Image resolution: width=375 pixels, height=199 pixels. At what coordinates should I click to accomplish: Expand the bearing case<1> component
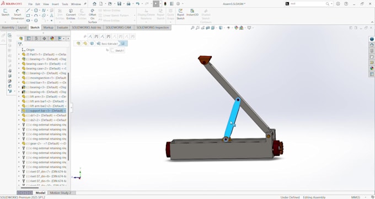click(x=19, y=64)
